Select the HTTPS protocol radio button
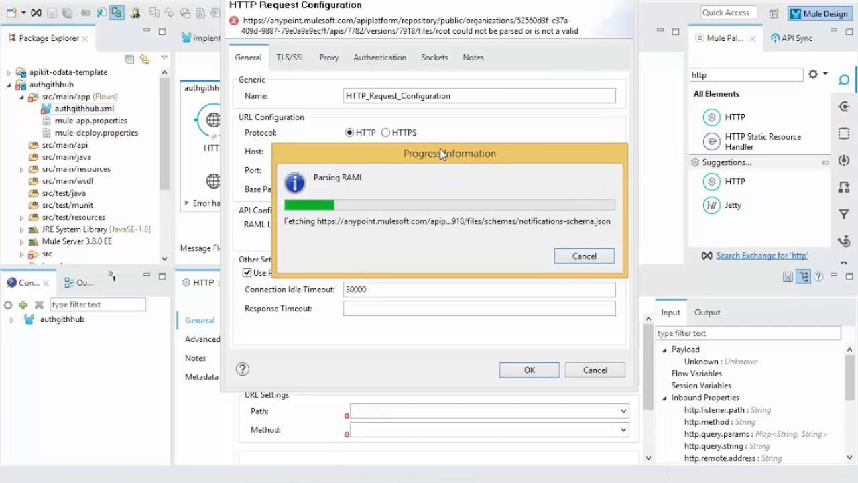Screen dimensions: 858x483 (385, 133)
